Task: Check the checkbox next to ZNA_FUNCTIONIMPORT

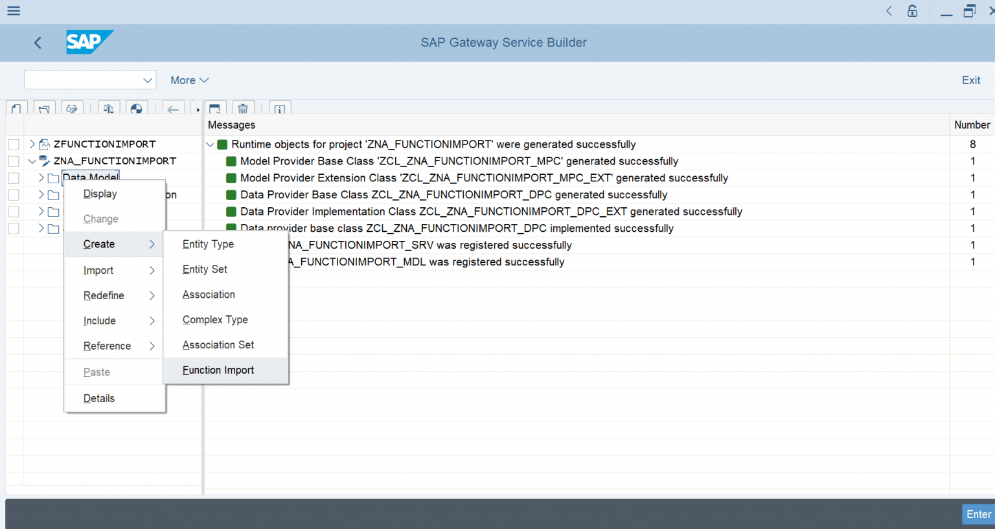Action: point(14,161)
